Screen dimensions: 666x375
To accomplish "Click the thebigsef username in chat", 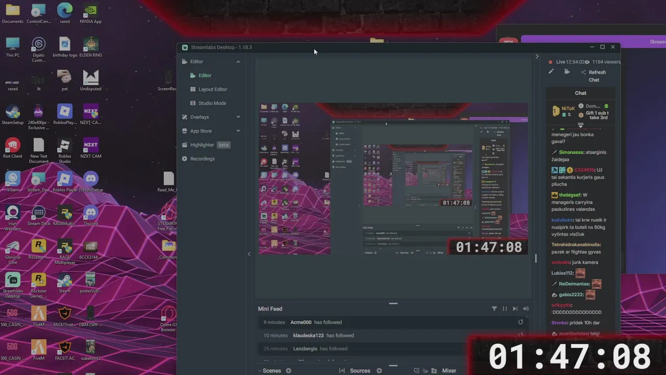I will point(570,195).
